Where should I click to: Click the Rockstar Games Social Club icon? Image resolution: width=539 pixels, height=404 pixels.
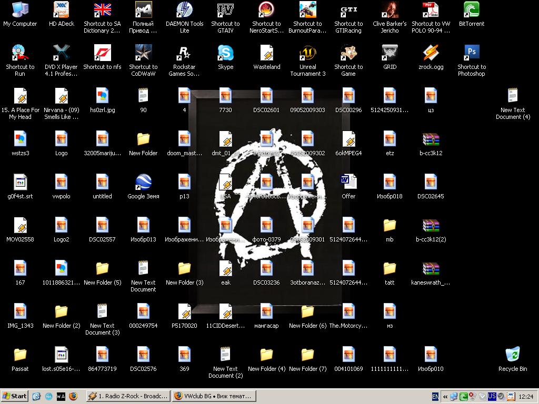(x=184, y=53)
